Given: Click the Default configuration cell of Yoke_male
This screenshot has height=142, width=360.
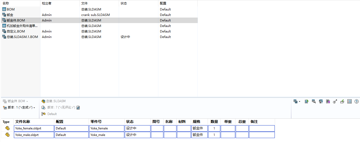Looking at the screenshot, I should tap(72, 135).
